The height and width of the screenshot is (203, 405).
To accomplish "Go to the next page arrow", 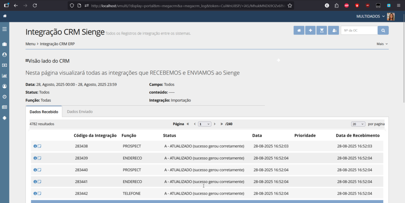I will pyautogui.click(x=215, y=124).
